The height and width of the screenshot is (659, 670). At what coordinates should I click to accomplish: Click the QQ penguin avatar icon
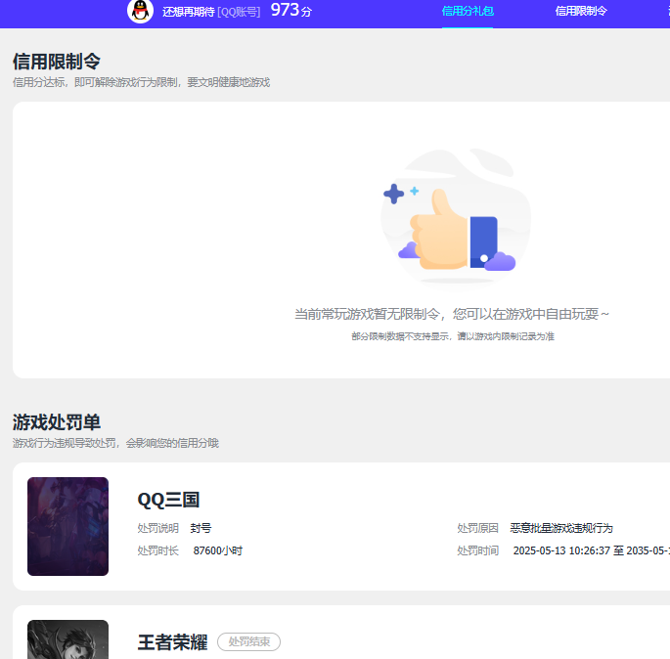[140, 11]
